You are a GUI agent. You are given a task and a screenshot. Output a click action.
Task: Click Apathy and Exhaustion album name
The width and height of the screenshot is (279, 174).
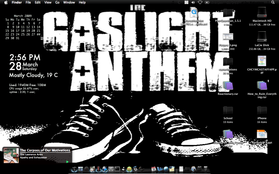coord(33,157)
